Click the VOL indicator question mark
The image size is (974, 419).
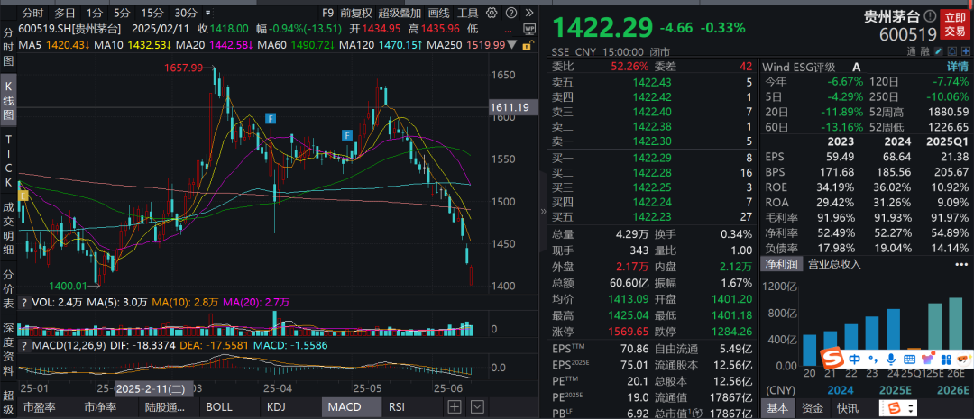point(24,302)
